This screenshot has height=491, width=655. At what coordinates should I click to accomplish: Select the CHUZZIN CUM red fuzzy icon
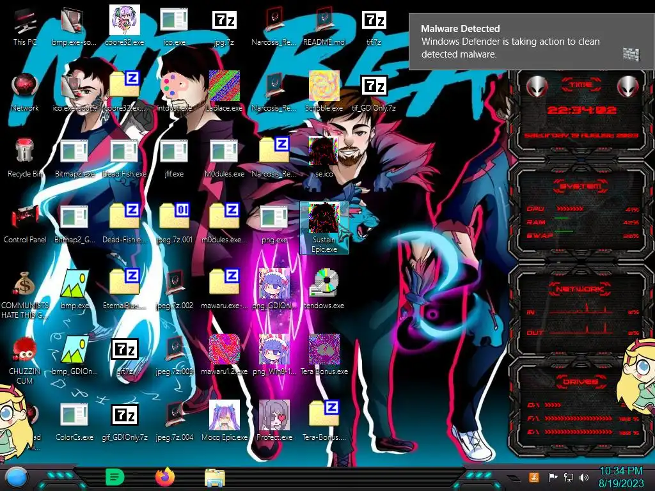(x=25, y=360)
